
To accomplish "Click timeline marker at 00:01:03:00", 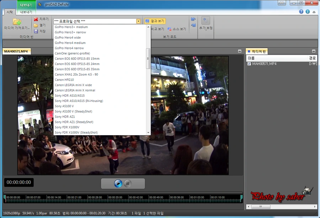I will (197, 197).
